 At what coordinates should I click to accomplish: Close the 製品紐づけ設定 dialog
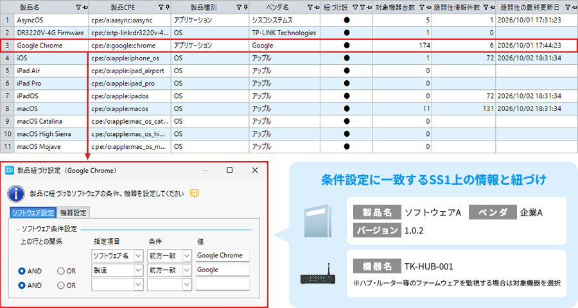[x=255, y=170]
